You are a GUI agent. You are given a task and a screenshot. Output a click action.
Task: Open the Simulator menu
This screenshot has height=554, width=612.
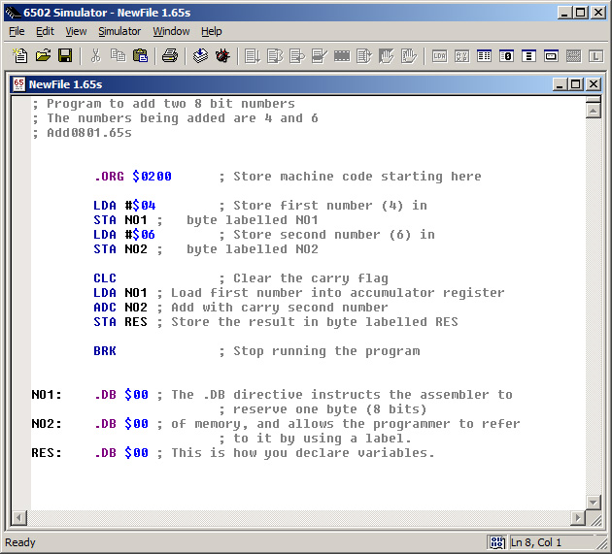click(119, 31)
